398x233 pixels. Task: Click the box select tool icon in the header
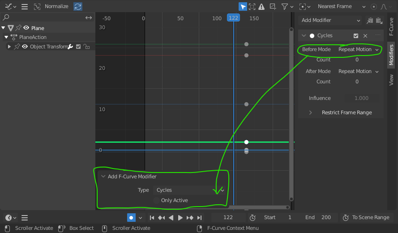[252, 7]
